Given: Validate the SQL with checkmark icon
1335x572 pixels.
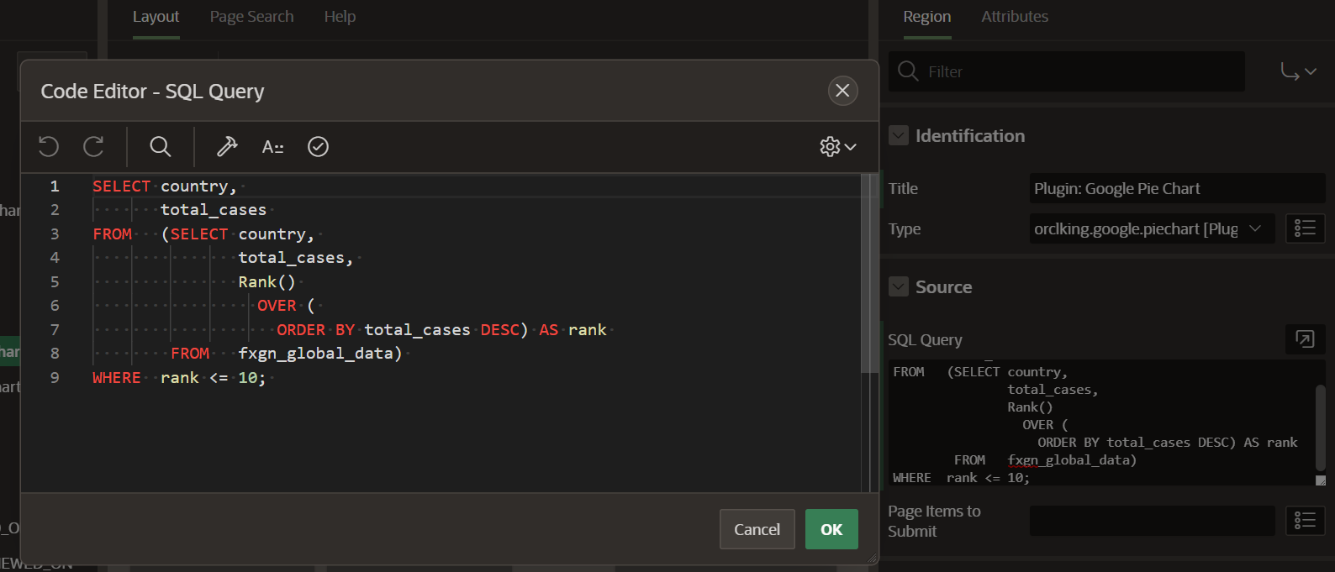Looking at the screenshot, I should point(318,147).
